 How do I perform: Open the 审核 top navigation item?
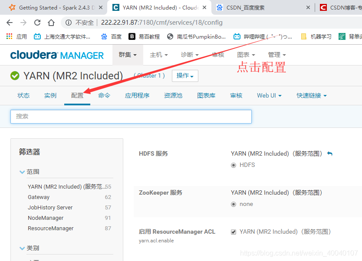tap(218, 55)
